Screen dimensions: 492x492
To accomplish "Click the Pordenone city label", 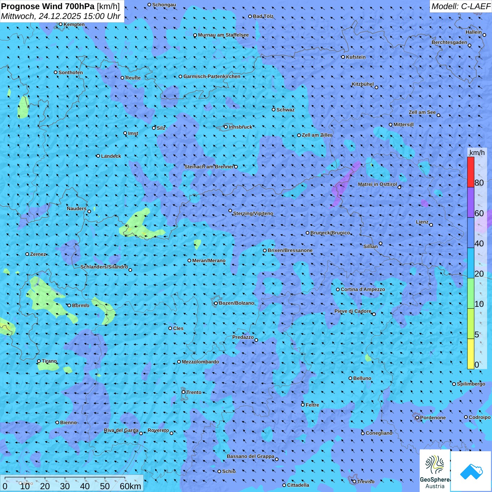I will pos(433,417).
